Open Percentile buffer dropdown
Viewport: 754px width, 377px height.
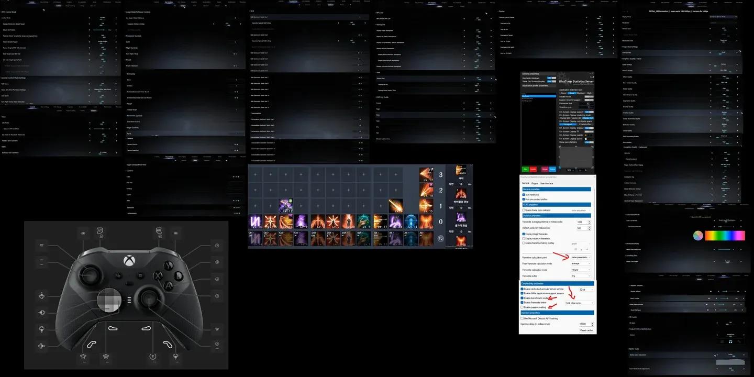(x=581, y=276)
